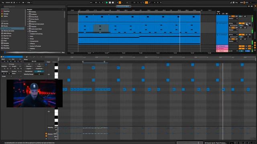Open the Sounds category
This screenshot has width=257, height=144.
tap(6, 24)
